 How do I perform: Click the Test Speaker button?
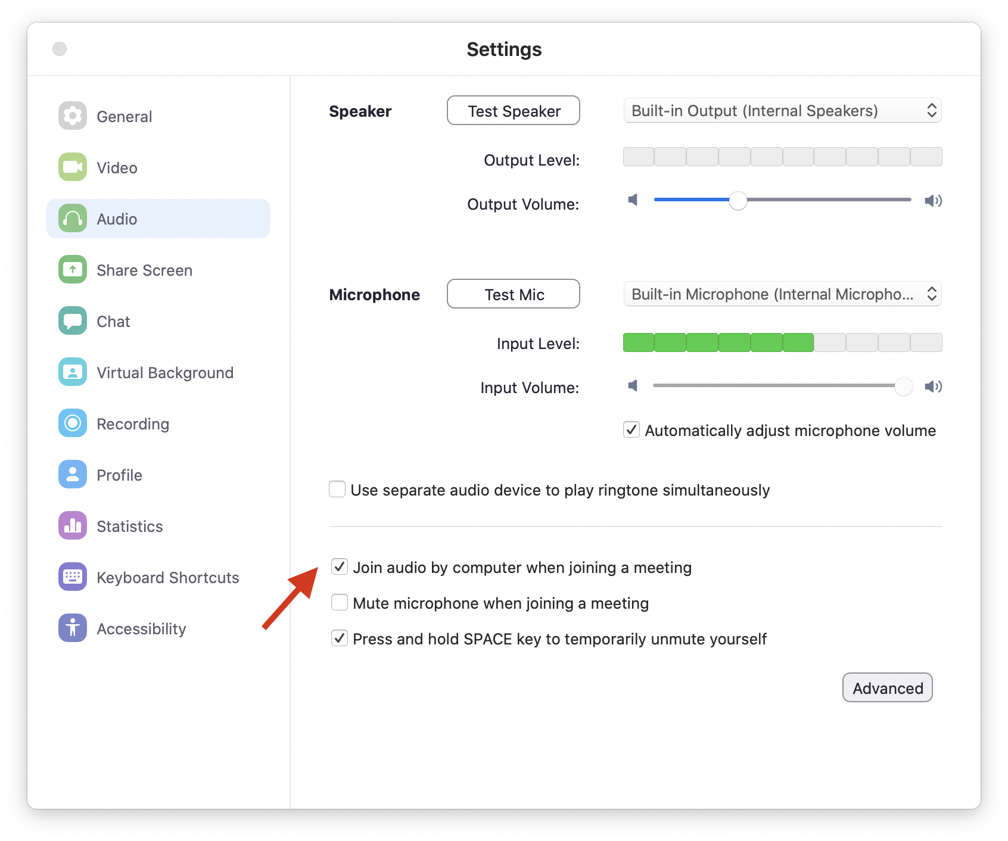513,111
